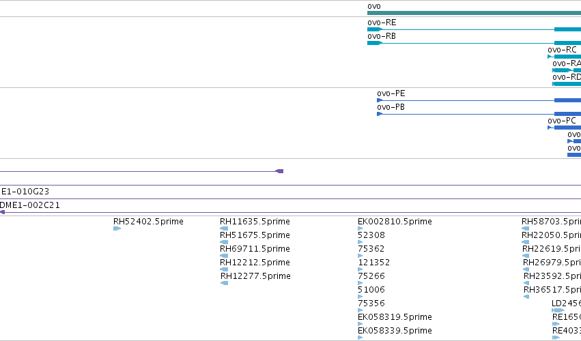Select the teal ovo gene span bar

474,13
